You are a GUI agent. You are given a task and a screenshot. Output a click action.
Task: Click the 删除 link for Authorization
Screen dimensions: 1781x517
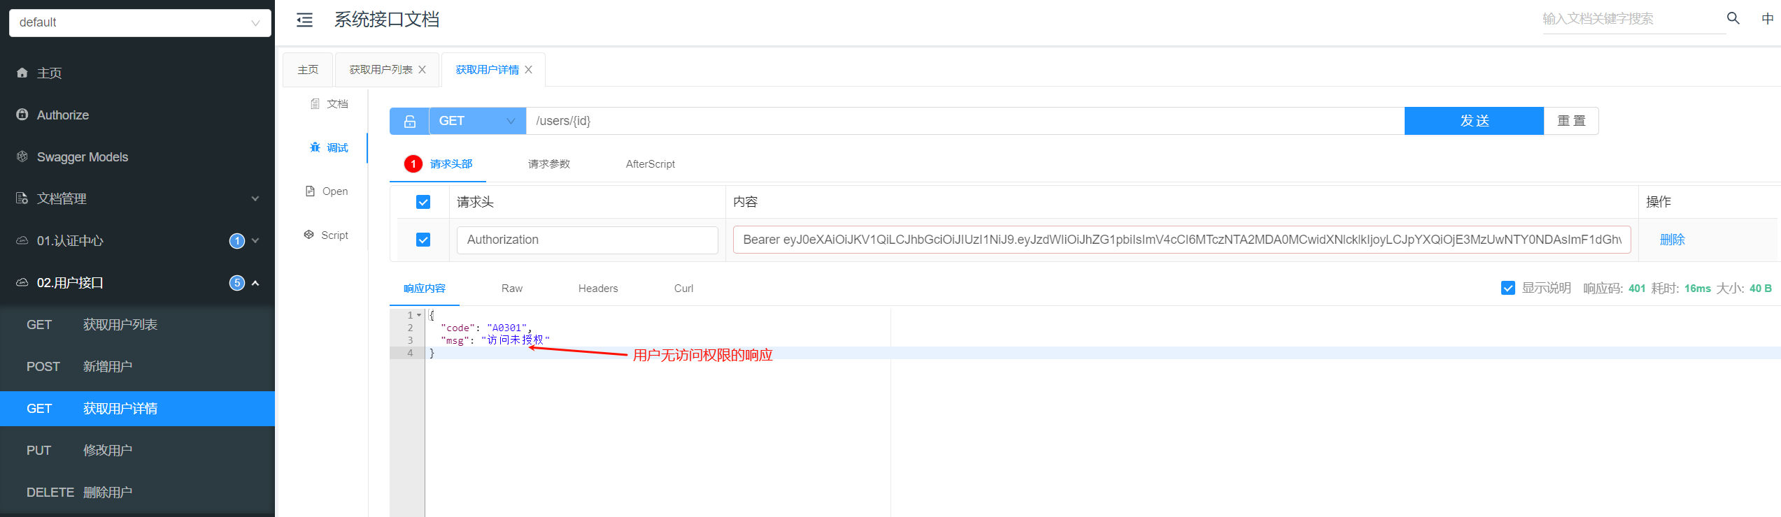[1672, 240]
